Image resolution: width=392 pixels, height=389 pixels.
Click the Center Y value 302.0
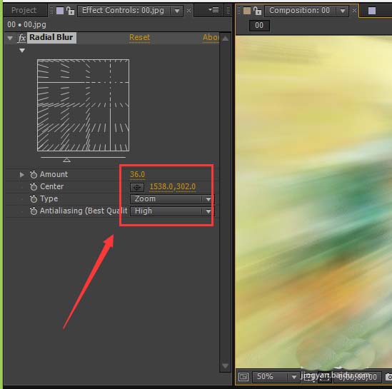(186, 186)
